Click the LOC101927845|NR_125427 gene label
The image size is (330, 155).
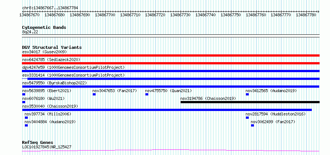coord(47,147)
